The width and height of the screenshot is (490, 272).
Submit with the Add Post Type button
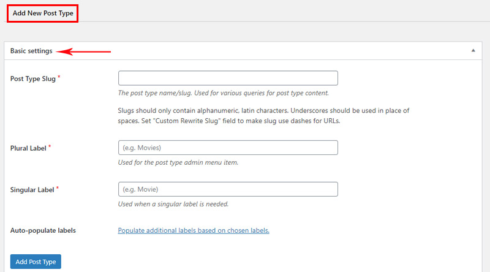36,262
